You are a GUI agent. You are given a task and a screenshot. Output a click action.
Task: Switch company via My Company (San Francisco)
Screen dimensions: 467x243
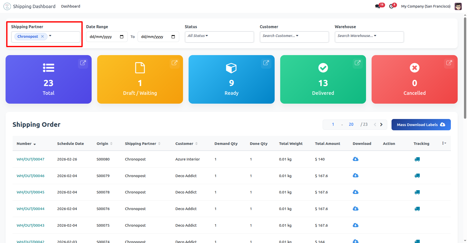426,6
